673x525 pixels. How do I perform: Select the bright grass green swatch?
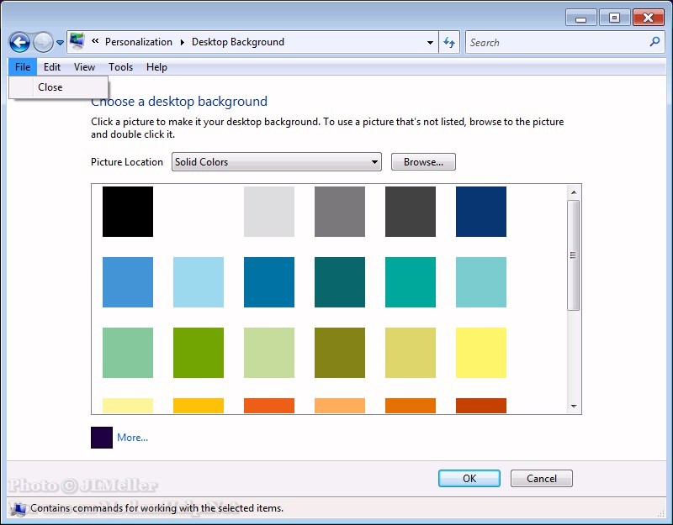[199, 353]
